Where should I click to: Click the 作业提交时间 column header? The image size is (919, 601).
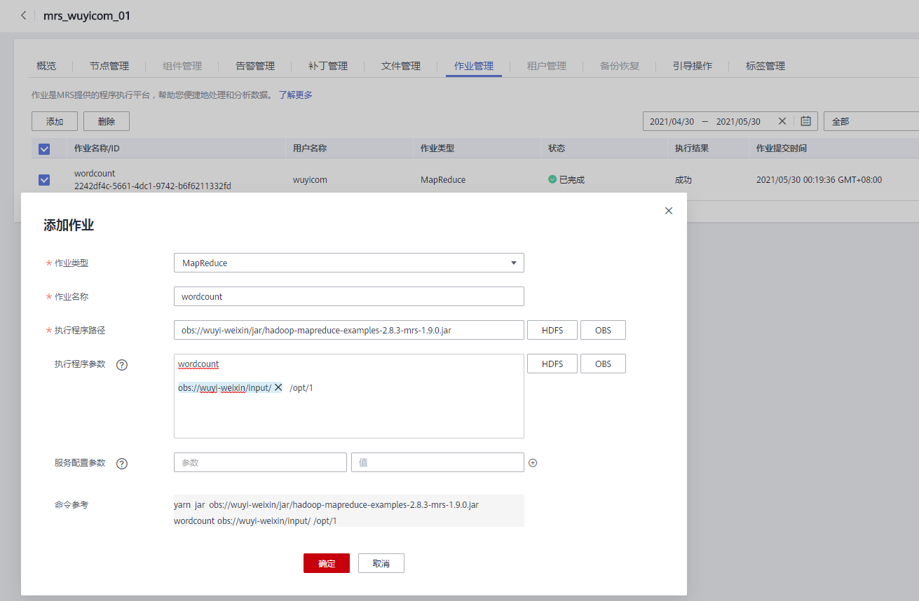coord(781,148)
